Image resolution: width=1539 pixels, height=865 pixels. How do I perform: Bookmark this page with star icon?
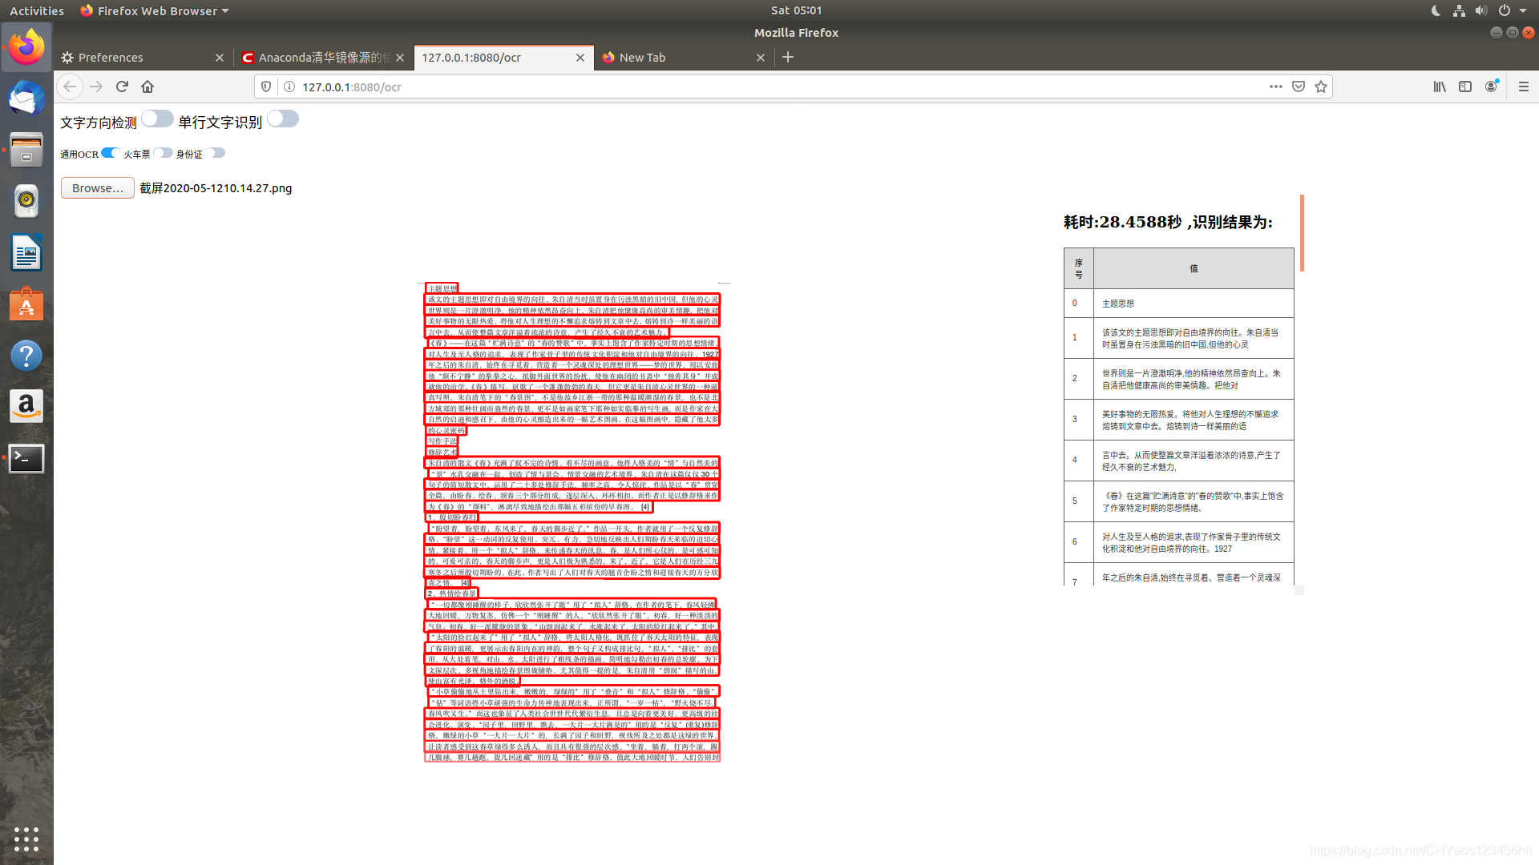coord(1321,86)
